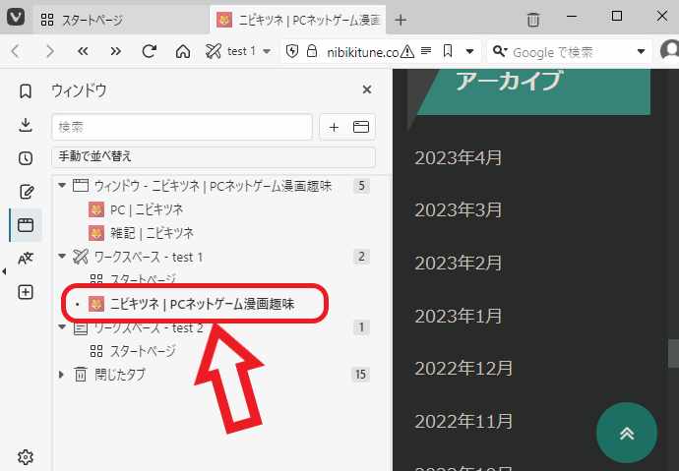This screenshot has width=679, height=471.
Task: Collapse the ワークスペース - test 1 node
Action: [62, 257]
